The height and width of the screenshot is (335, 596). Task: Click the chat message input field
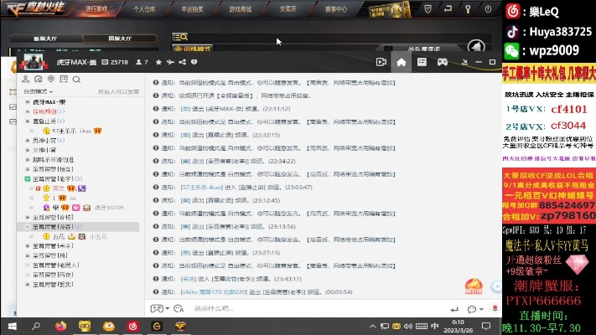[x=319, y=308]
